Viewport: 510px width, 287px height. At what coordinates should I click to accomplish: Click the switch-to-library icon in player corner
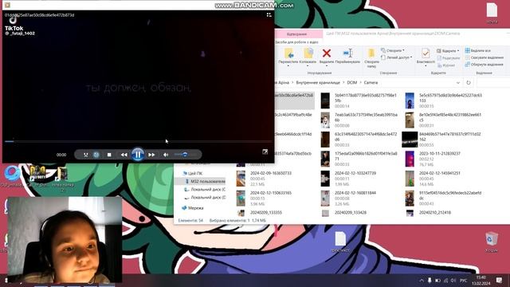[269, 15]
